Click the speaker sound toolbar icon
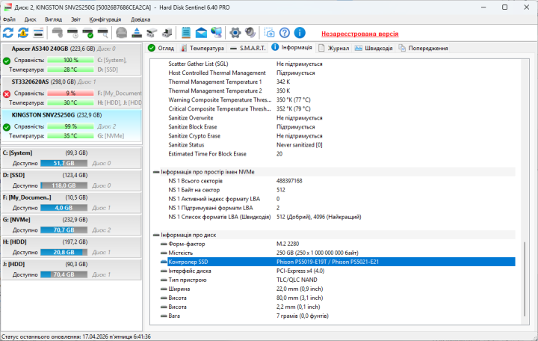 (x=250, y=33)
